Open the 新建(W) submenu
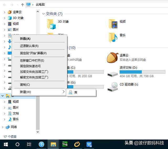 click(x=39, y=92)
